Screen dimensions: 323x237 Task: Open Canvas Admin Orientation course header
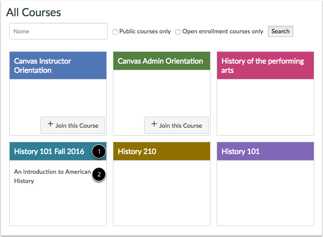(x=160, y=61)
